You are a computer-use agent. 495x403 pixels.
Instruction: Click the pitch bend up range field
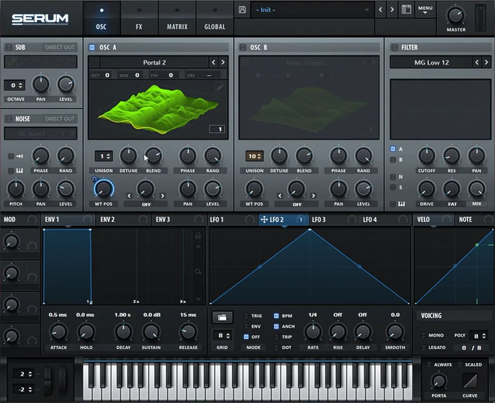pos(23,374)
